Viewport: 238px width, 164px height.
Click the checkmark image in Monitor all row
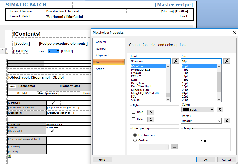click(x=52, y=131)
